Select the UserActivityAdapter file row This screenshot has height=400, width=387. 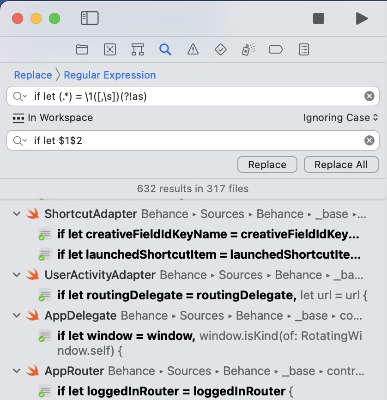[193, 275]
